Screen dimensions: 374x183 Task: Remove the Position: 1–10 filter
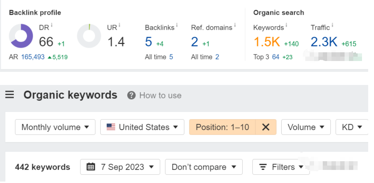[266, 127]
